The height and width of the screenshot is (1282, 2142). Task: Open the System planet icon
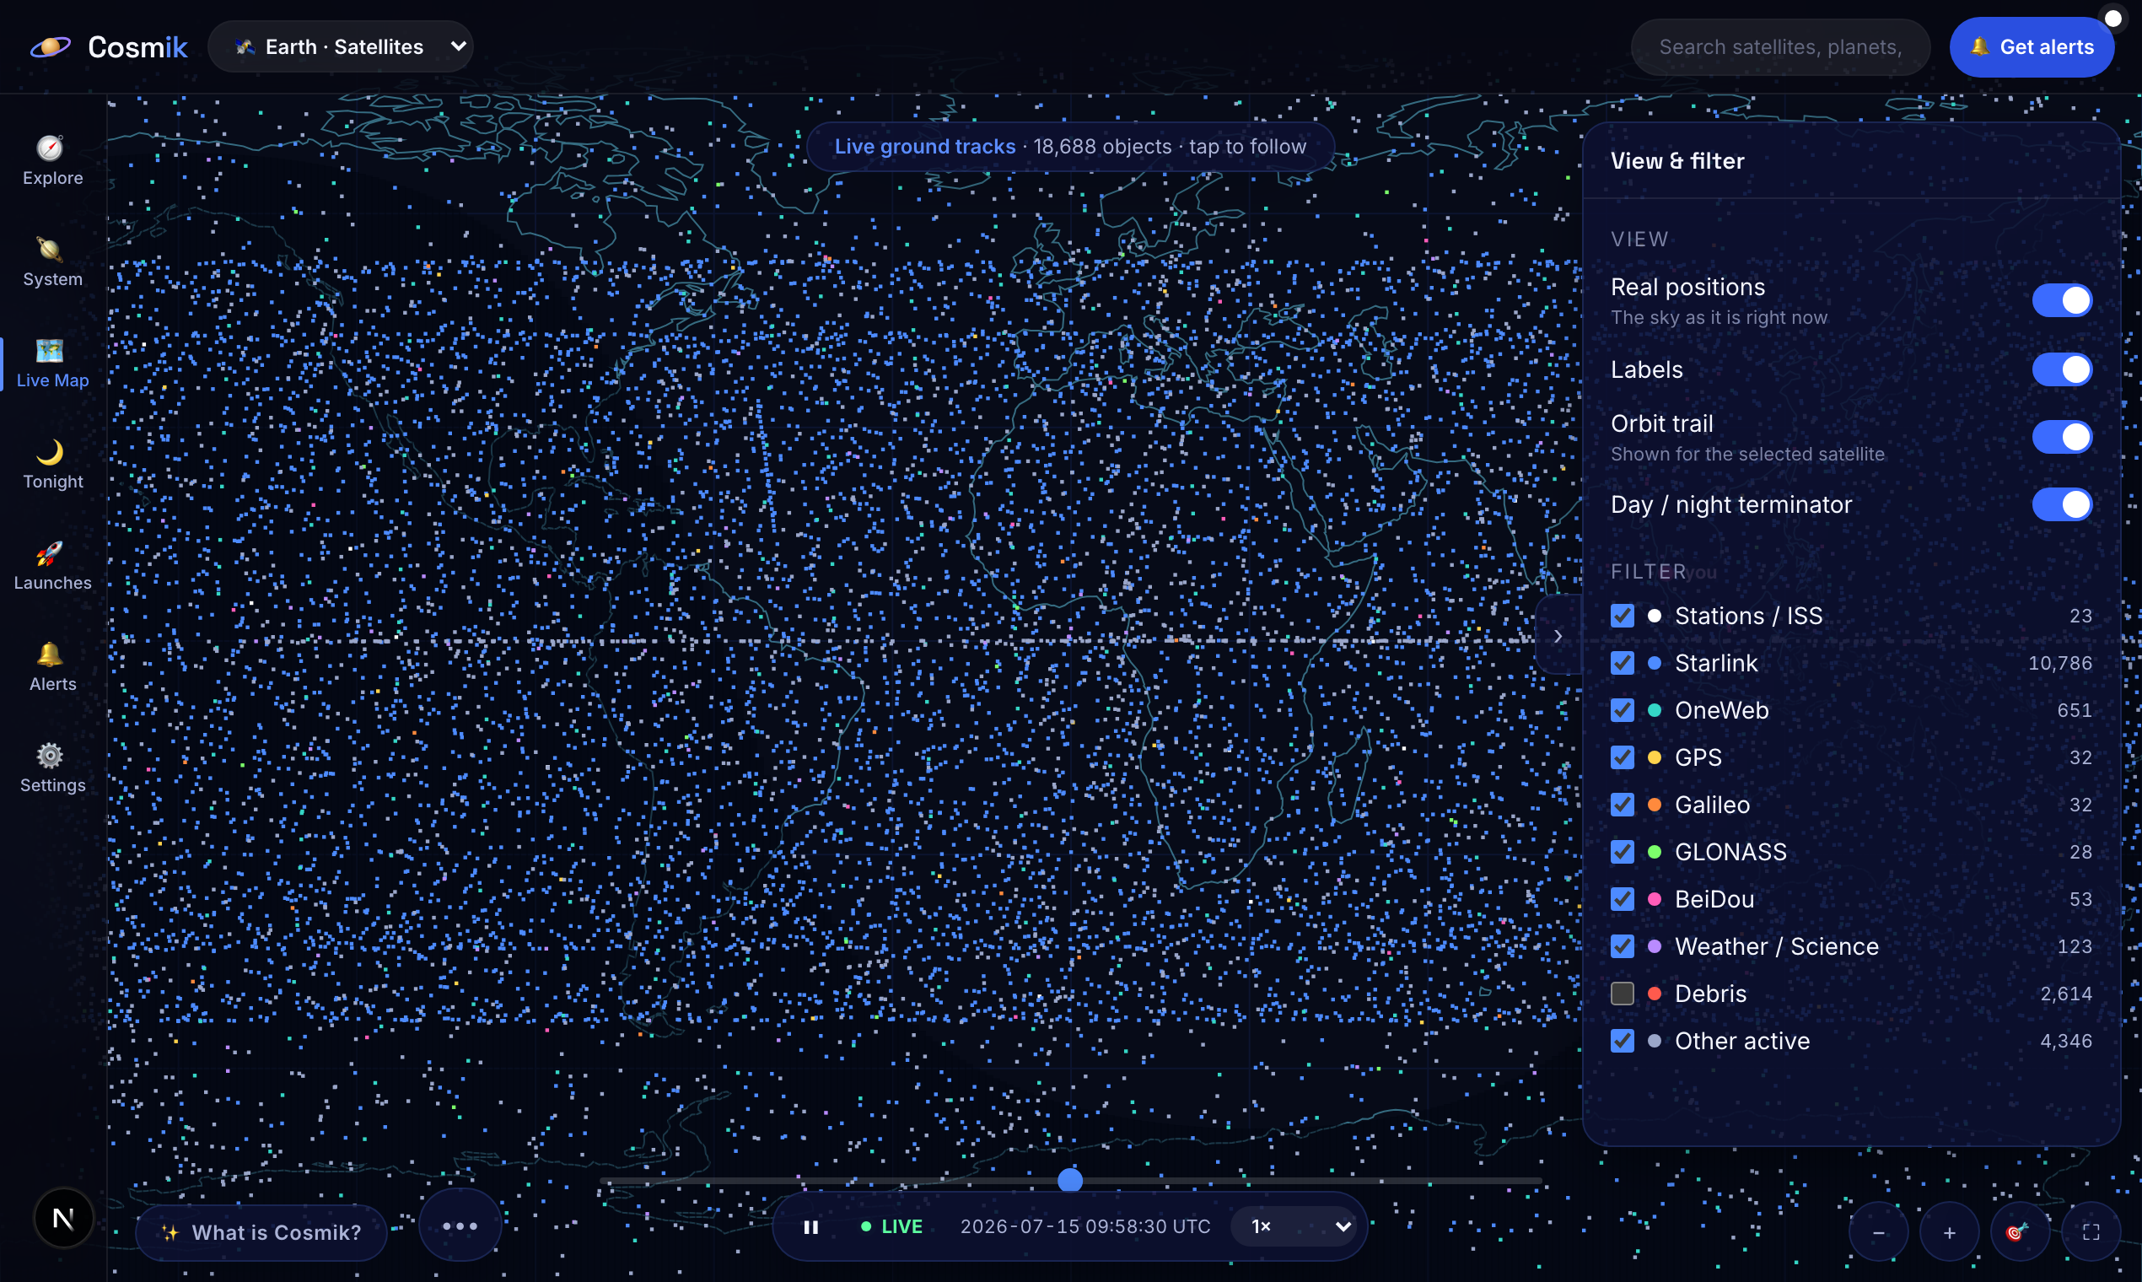[x=50, y=250]
